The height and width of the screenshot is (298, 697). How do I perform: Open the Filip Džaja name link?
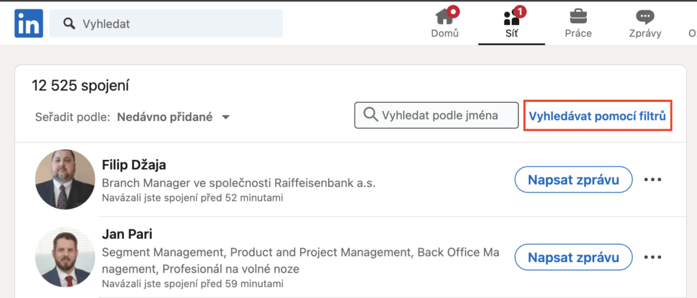click(134, 165)
